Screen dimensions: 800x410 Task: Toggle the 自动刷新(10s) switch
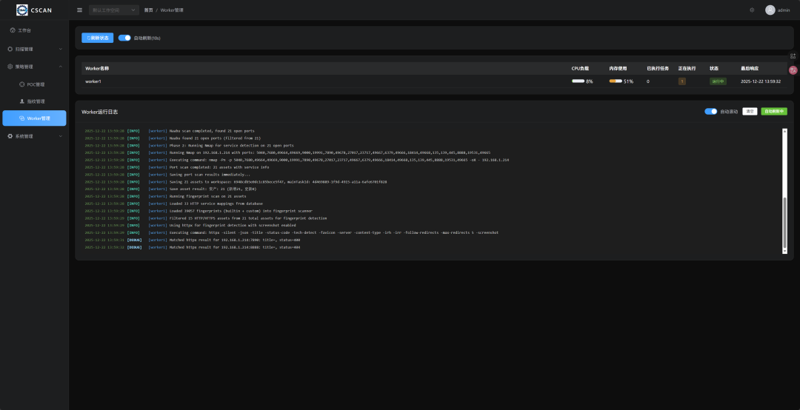tap(124, 38)
